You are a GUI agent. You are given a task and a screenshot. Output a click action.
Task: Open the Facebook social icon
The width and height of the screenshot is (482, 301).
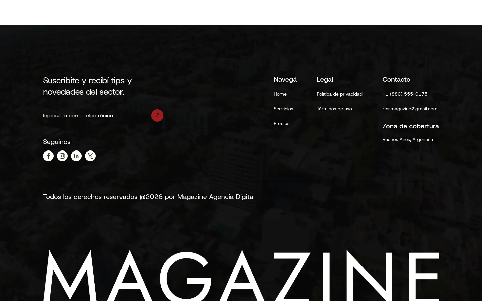[48, 156]
